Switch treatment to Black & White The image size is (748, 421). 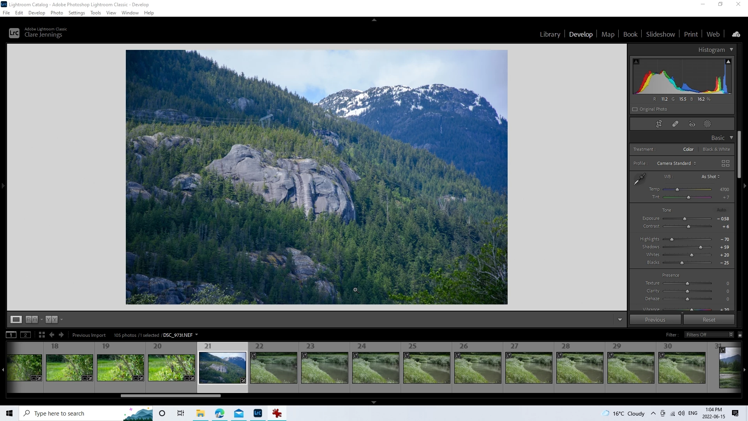[x=716, y=149]
